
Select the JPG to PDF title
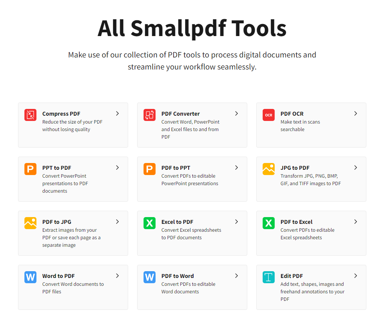pyautogui.click(x=295, y=168)
